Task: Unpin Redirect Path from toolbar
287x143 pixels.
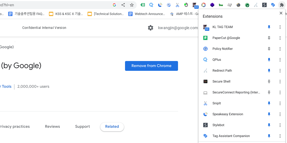Action: point(269,71)
